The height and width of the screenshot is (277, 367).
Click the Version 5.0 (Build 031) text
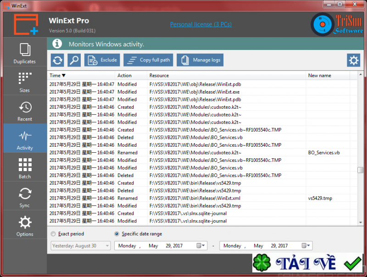click(72, 31)
